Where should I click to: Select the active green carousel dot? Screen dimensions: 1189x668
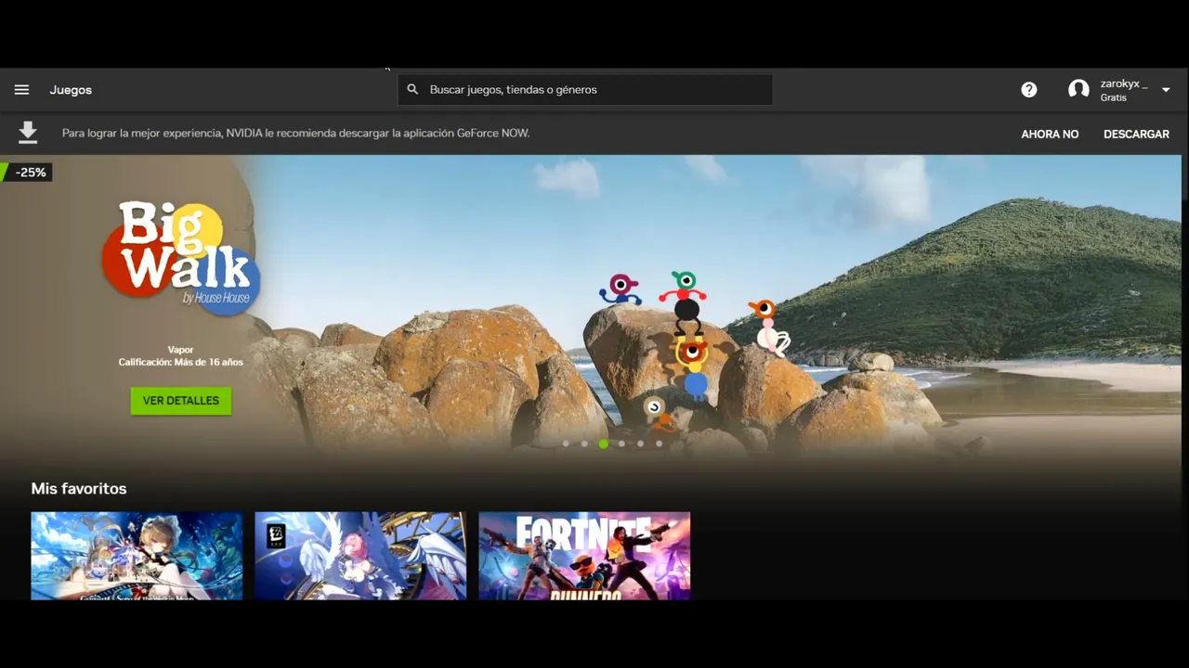pos(604,443)
